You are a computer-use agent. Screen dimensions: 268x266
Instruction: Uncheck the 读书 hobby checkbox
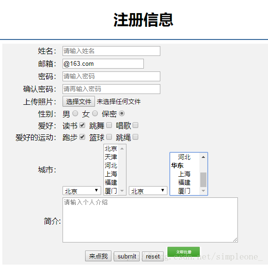point(82,125)
